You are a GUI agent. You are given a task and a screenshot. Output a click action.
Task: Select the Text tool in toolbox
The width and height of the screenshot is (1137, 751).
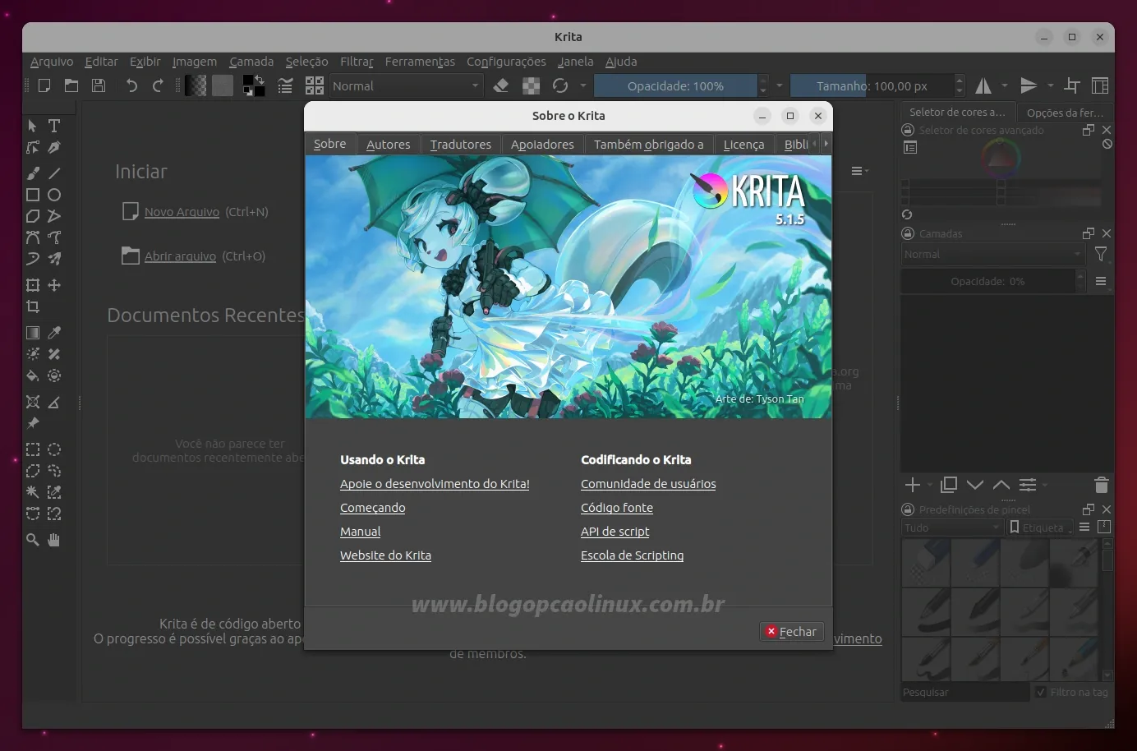pyautogui.click(x=54, y=126)
